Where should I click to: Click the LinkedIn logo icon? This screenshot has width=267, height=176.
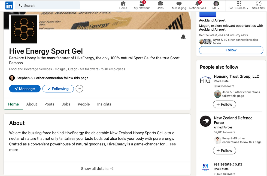pos(9,5)
